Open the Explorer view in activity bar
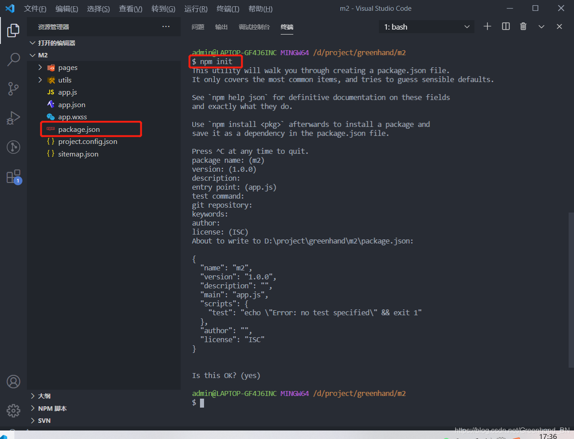 [x=13, y=30]
